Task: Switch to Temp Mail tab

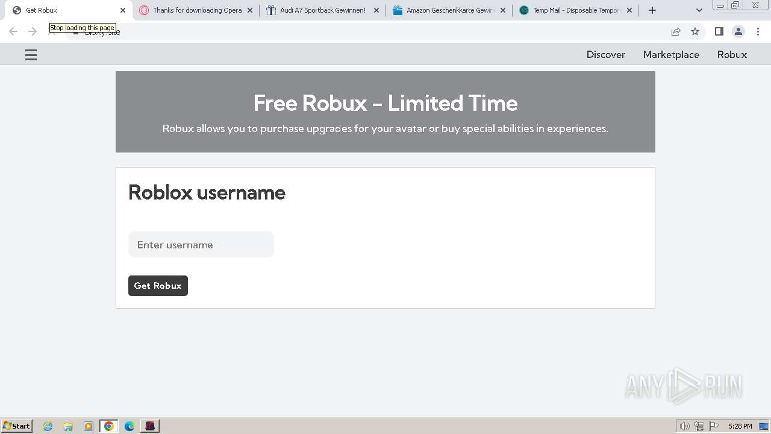Action: (x=576, y=10)
